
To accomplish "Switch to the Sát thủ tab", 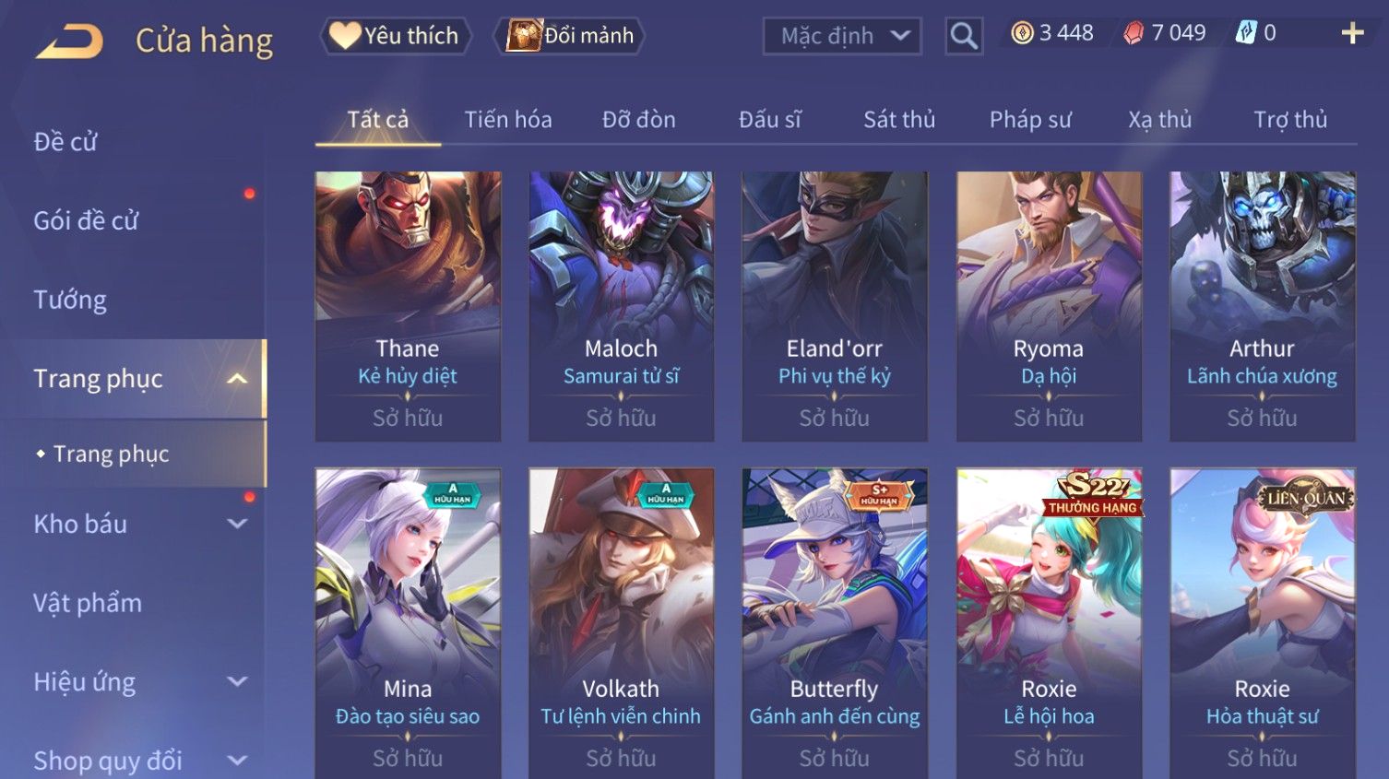I will (x=899, y=120).
